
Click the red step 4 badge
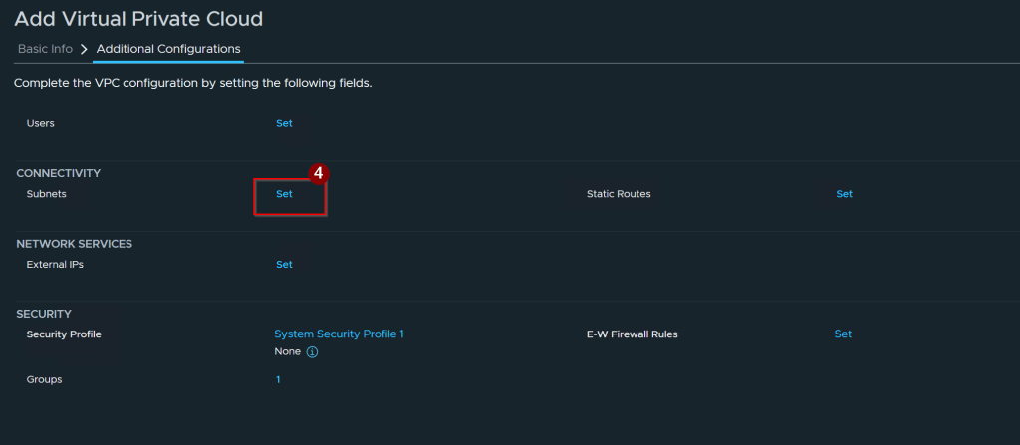tap(318, 173)
